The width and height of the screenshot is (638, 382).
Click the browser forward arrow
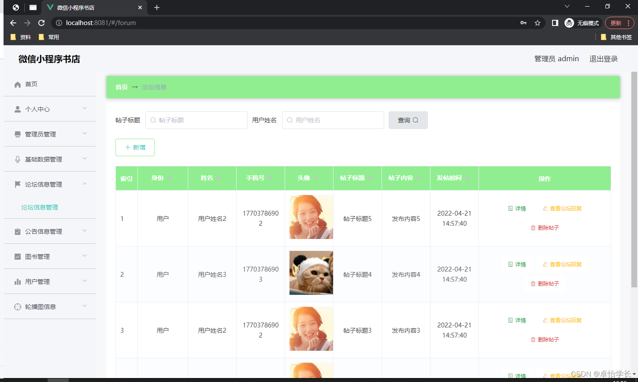27,23
